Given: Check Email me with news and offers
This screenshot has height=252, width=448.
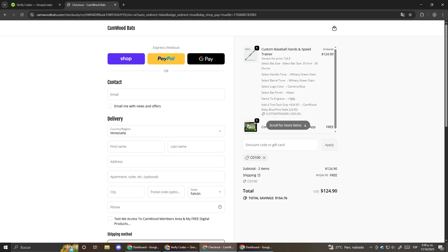Looking at the screenshot, I should (x=110, y=106).
